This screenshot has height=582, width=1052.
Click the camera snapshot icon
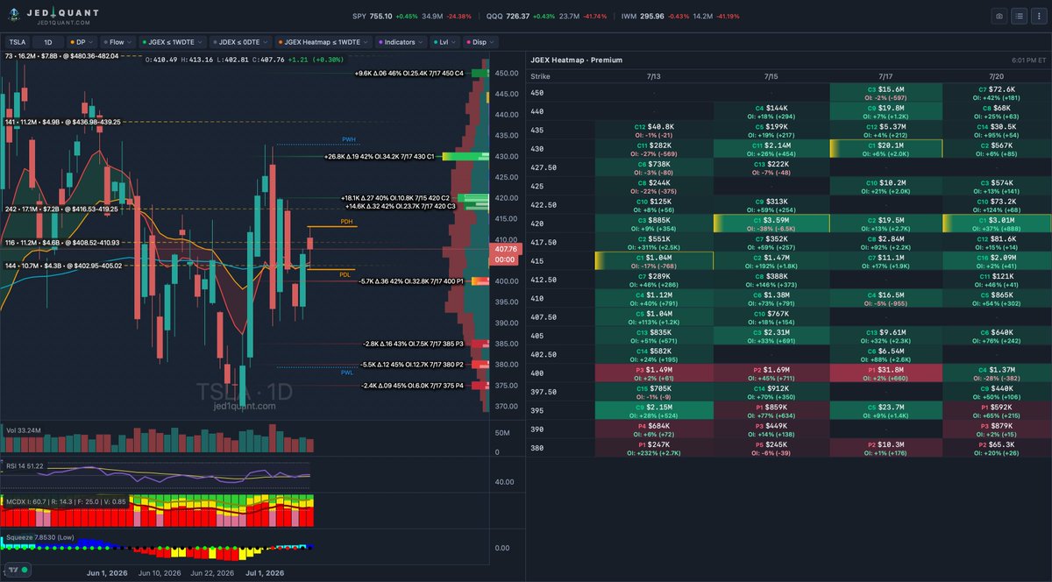click(999, 16)
